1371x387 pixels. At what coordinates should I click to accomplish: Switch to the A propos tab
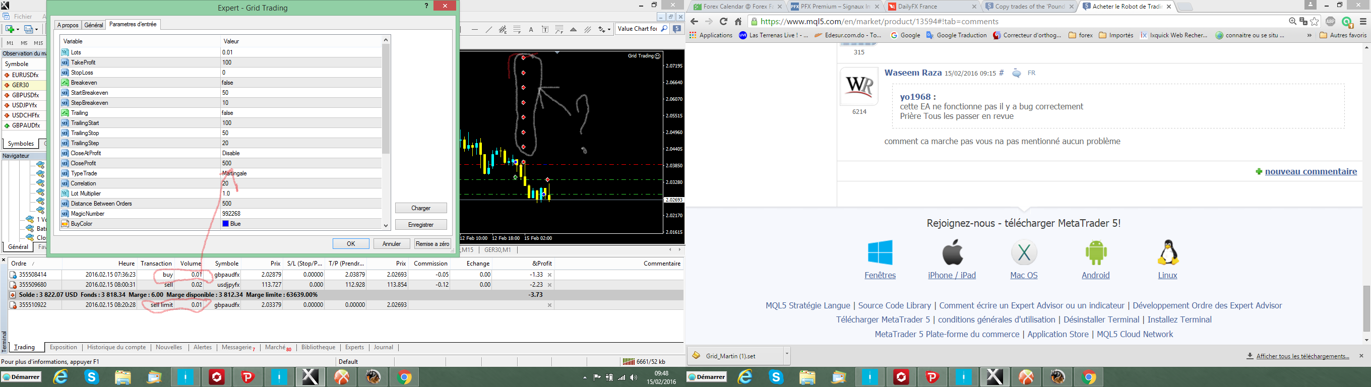[68, 25]
